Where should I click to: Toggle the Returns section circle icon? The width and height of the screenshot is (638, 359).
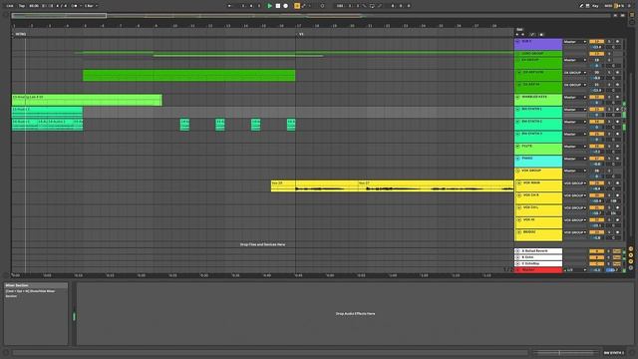(631, 255)
